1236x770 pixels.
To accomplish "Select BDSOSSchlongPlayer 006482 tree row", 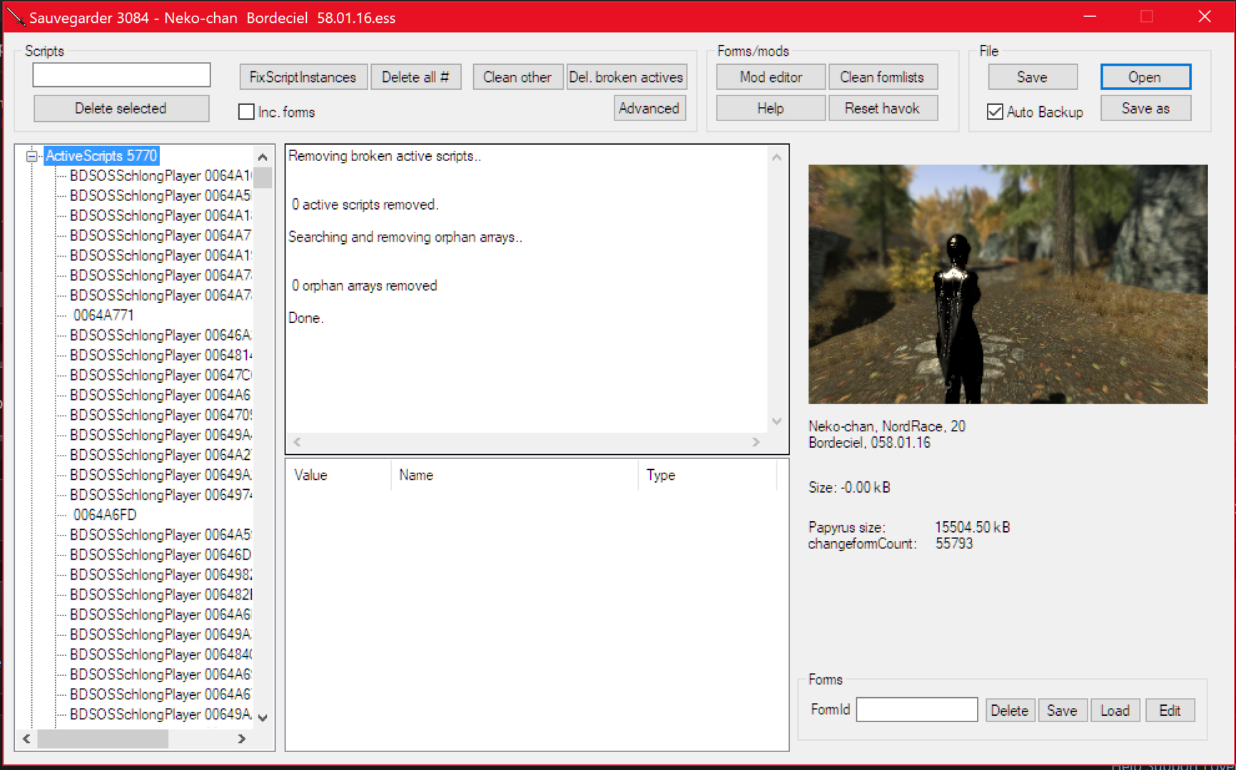I will 161,595.
